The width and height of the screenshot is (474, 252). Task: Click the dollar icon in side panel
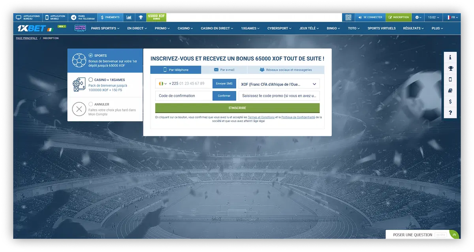450,102
